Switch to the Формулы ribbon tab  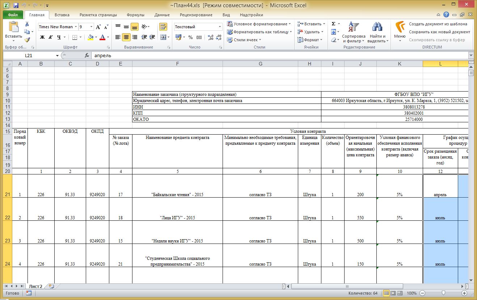click(135, 15)
